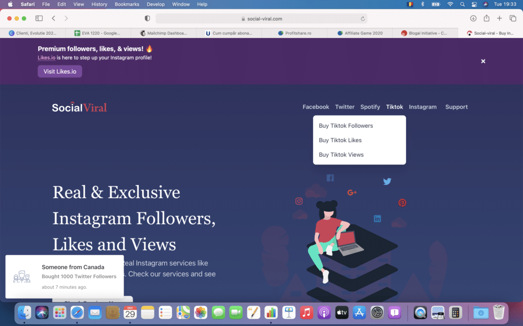Open the Trash in the Dock
This screenshot has width=523, height=326.
click(x=498, y=313)
